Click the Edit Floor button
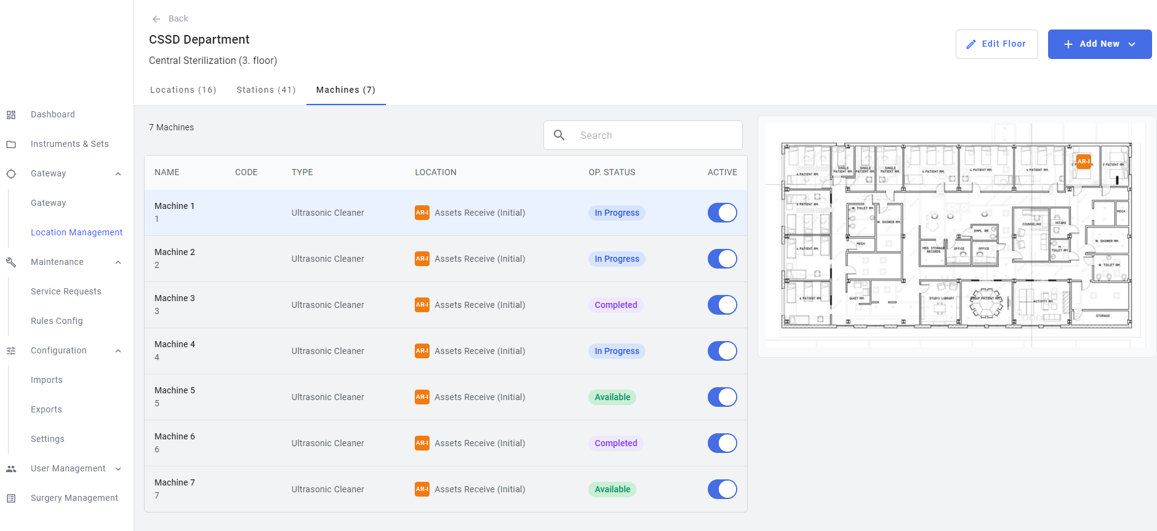This screenshot has width=1157, height=531. pos(997,44)
